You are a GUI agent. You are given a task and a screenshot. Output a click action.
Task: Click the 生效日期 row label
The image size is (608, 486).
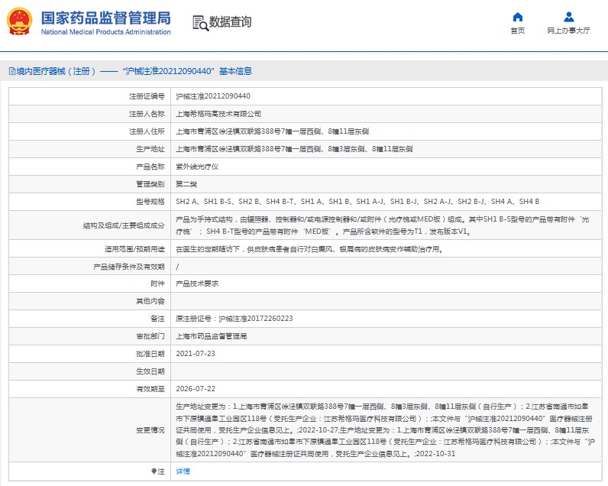(x=150, y=371)
